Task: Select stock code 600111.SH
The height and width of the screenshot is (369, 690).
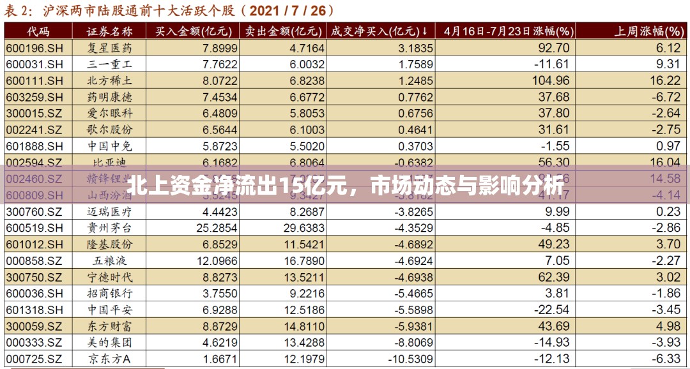Action: pyautogui.click(x=34, y=81)
